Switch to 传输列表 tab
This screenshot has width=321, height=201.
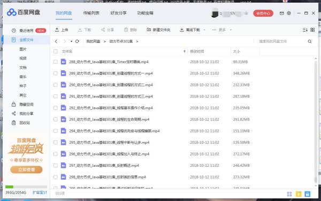pos(91,13)
